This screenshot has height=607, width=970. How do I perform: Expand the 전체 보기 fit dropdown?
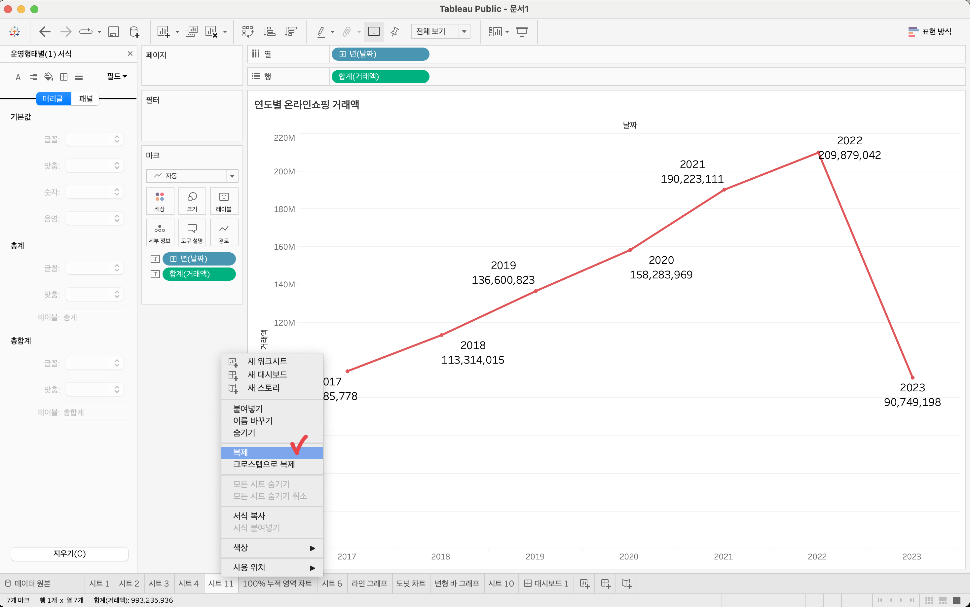point(464,31)
